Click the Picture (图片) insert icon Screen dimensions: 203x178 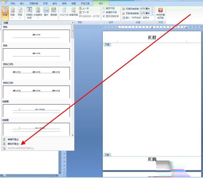(46, 12)
